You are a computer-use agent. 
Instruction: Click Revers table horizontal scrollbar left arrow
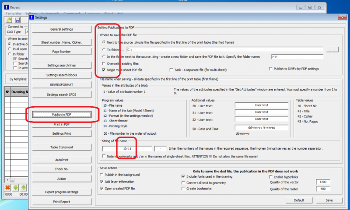click(7, 180)
